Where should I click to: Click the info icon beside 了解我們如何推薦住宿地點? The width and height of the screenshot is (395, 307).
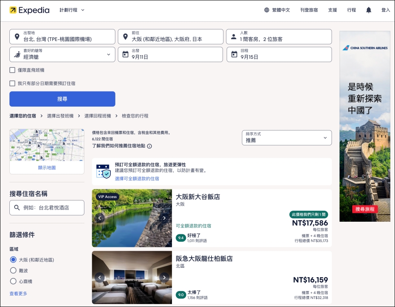pyautogui.click(x=149, y=146)
